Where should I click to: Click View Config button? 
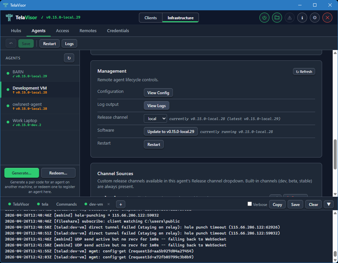pos(158,93)
